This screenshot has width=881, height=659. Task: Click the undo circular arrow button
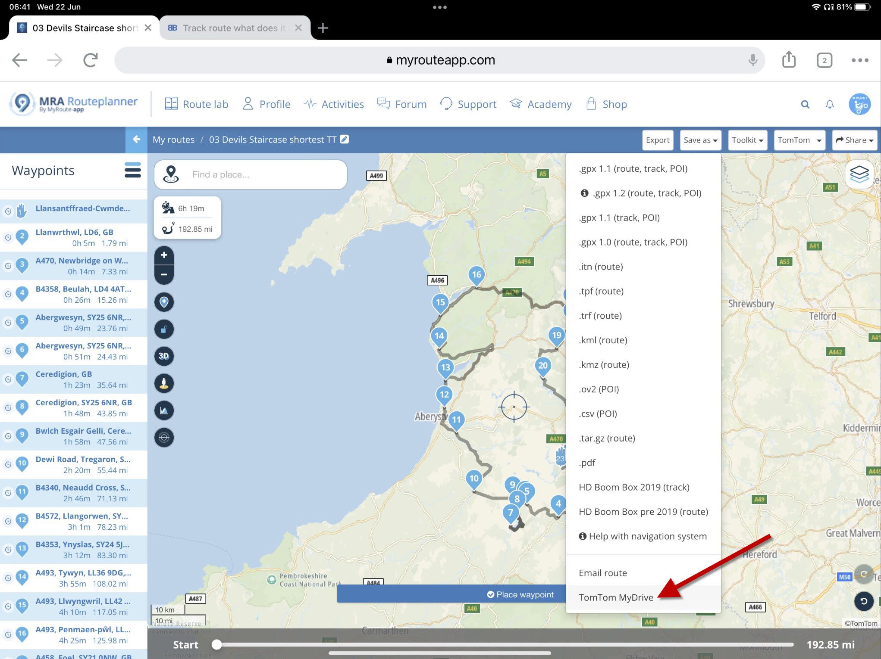pyautogui.click(x=863, y=601)
